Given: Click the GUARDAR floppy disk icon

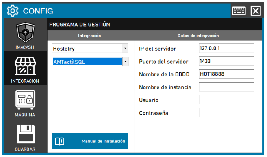Looking at the screenshot, I should [26, 134].
